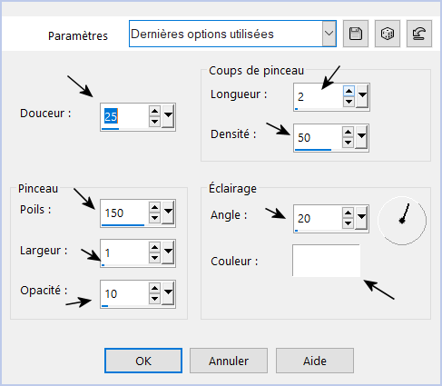Open the Densité slider dropdown arrow
The width and height of the screenshot is (442, 386).
click(x=361, y=137)
